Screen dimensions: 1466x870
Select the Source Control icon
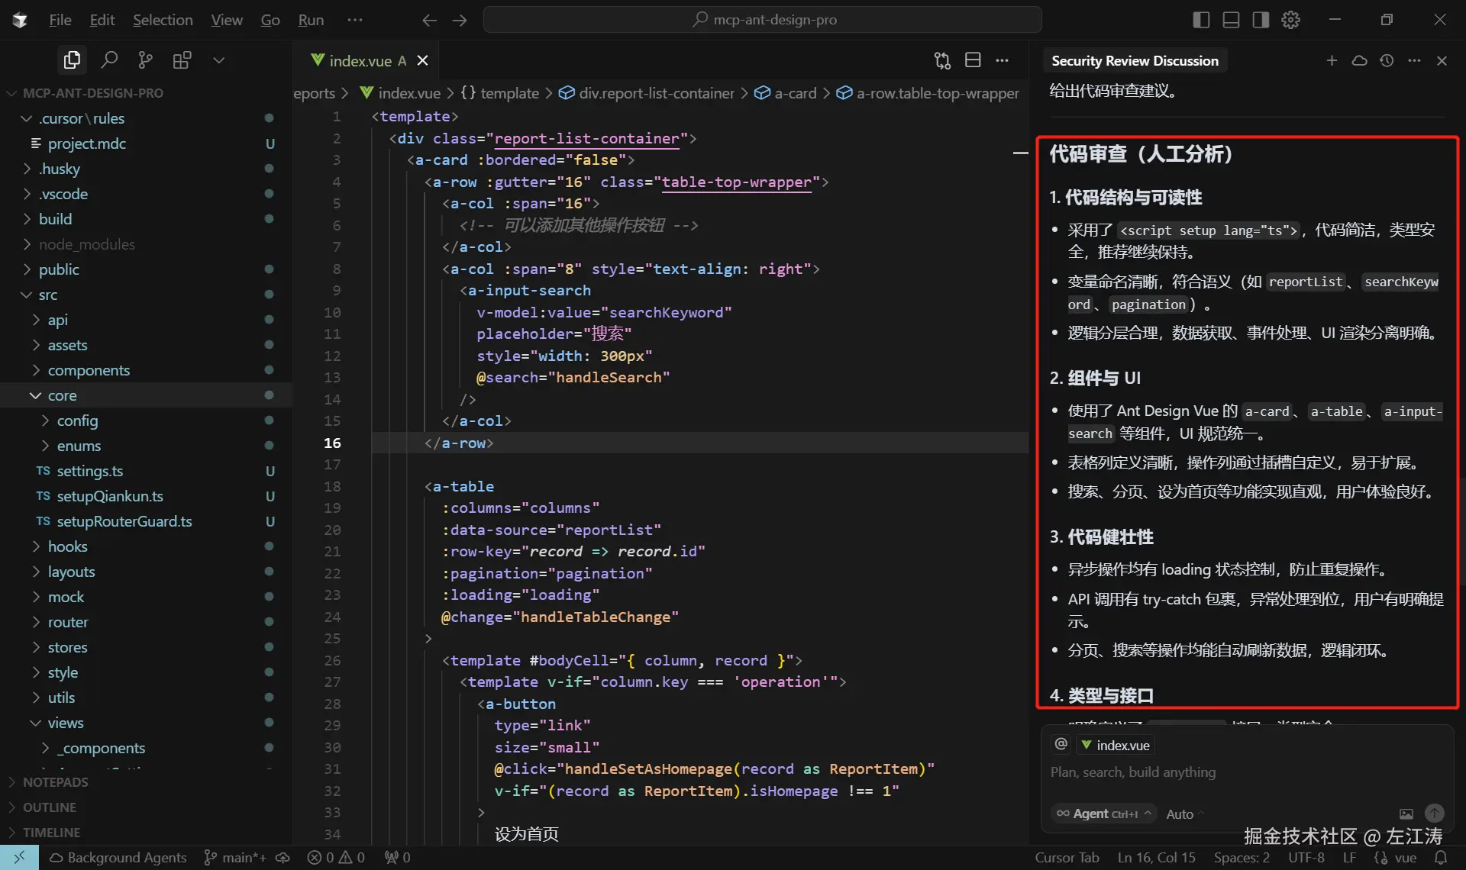(145, 60)
